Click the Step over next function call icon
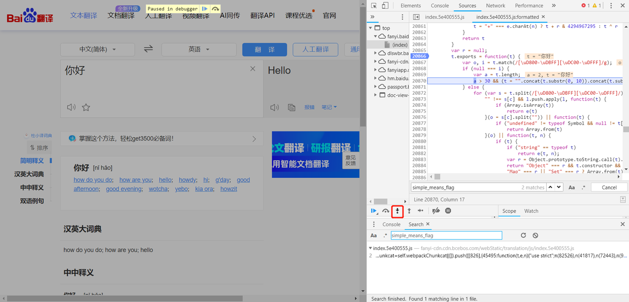The image size is (629, 302). click(x=386, y=210)
